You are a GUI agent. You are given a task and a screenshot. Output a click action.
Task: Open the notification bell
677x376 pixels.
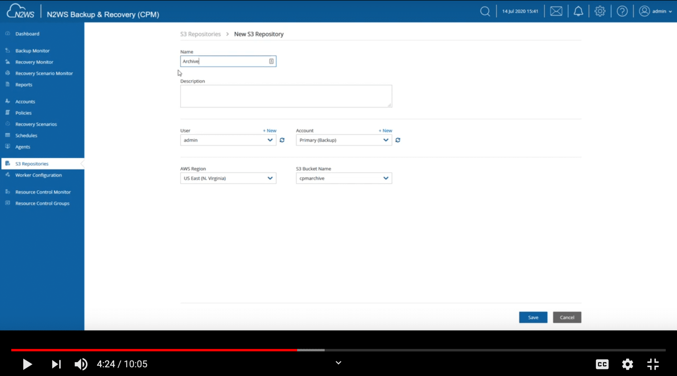pos(578,11)
